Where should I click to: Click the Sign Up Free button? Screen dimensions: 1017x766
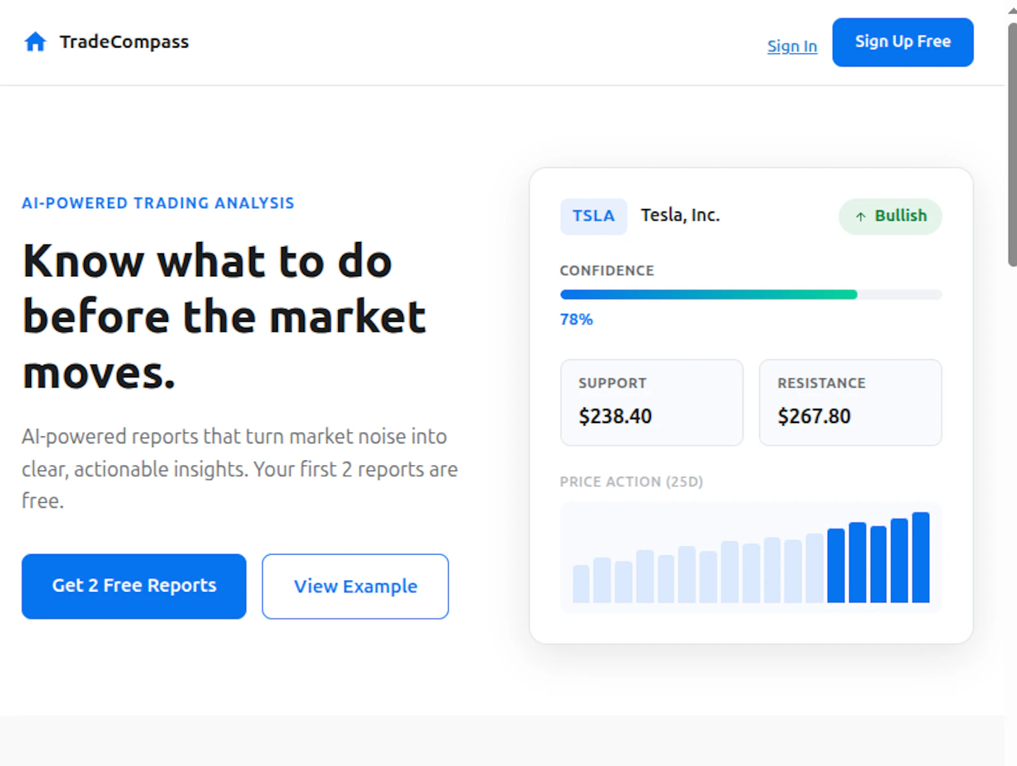(902, 42)
